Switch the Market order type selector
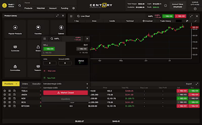The height and width of the screenshot is (125, 202). [81, 61]
